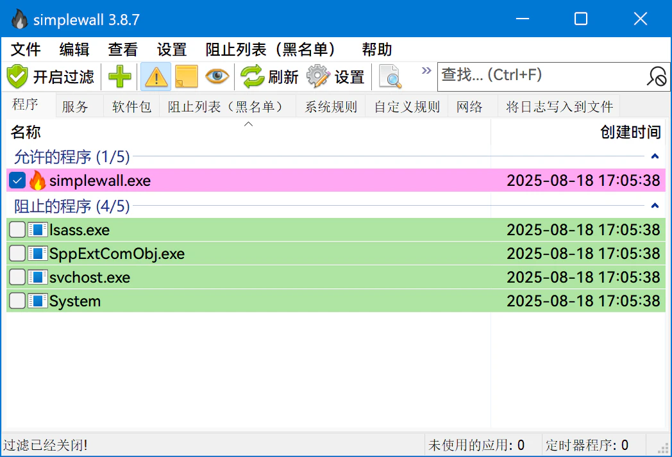Click the 定时器程序: 0 status entry
The image size is (672, 457).
click(x=587, y=445)
